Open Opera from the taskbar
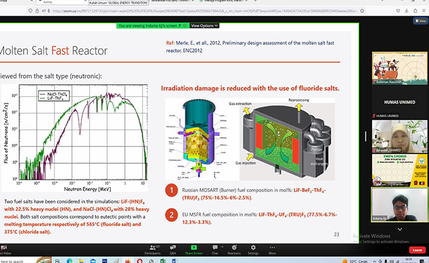This screenshot has width=429, height=263. click(x=140, y=261)
